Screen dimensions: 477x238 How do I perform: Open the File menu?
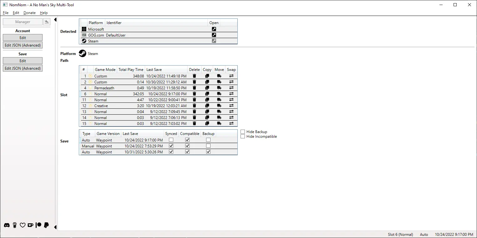(x=6, y=13)
